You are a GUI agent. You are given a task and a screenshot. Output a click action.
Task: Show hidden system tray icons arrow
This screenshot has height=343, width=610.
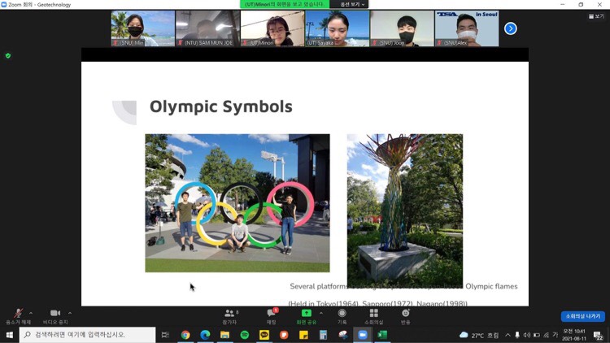508,335
